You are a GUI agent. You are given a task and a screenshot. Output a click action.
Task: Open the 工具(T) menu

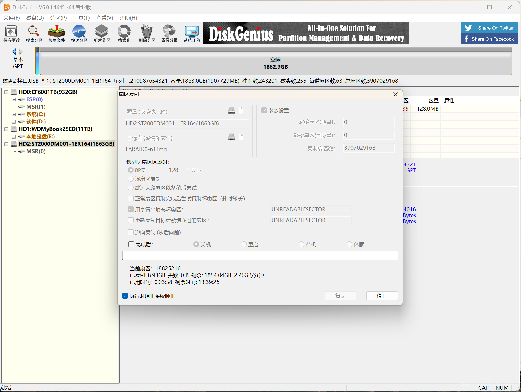tap(81, 18)
